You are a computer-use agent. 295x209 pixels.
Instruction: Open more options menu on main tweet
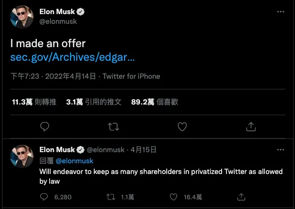point(280,11)
